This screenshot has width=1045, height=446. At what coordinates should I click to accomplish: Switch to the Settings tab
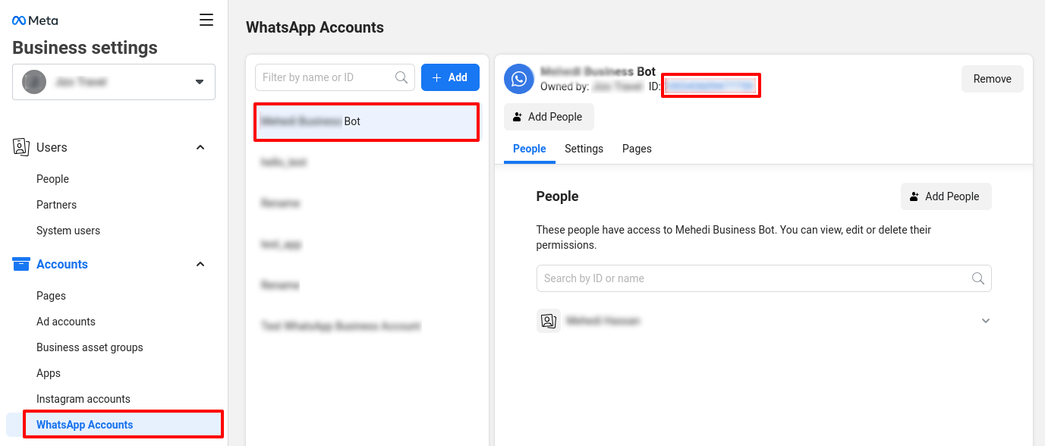coord(584,149)
